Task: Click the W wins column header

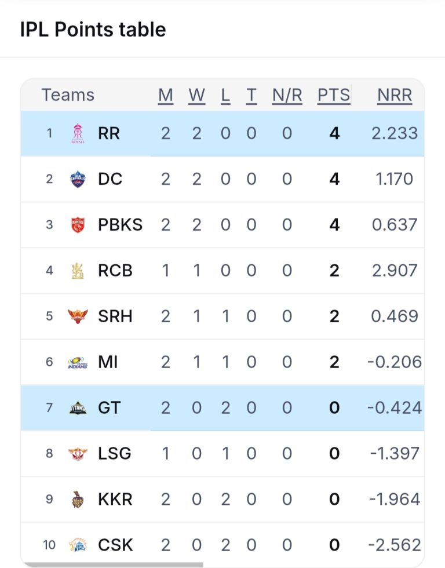Action: [x=197, y=95]
